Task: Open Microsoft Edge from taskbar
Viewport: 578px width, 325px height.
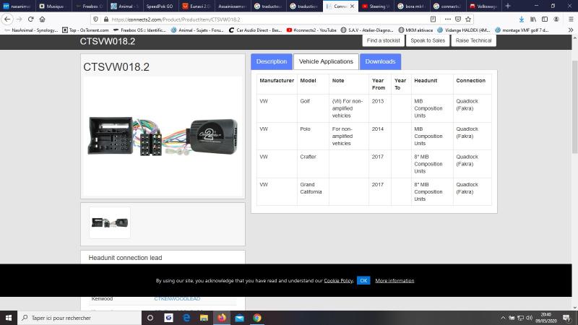Action: (x=186, y=318)
